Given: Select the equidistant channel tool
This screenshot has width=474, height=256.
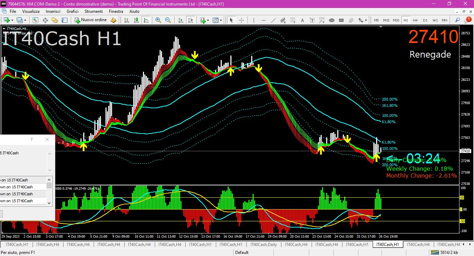Looking at the screenshot, I should pos(283,20).
